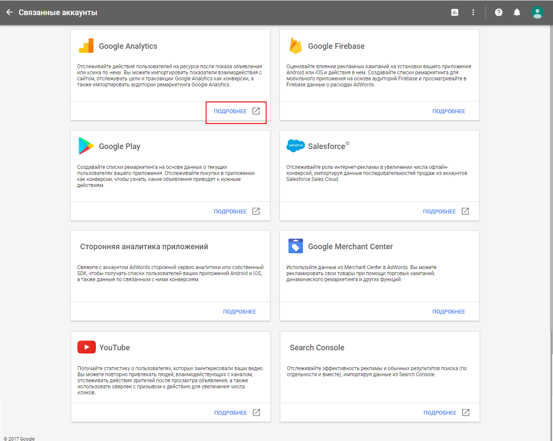Open ПОДРОБНЕЕ for Google Firebase
Screen dimensions: 553x441
click(x=449, y=111)
